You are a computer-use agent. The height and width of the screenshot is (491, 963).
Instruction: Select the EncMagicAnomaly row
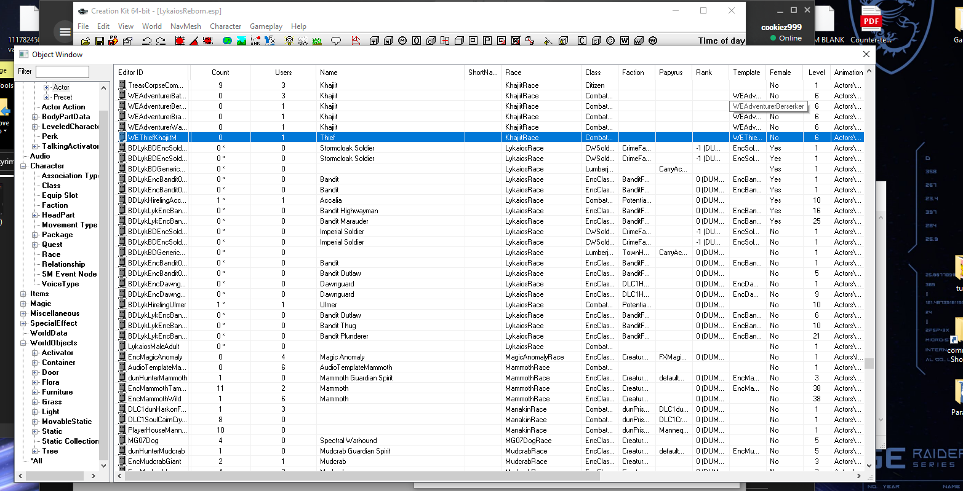pos(490,357)
